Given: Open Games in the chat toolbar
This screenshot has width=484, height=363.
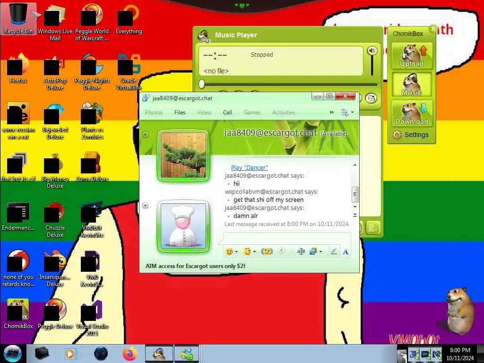Looking at the screenshot, I should (x=252, y=112).
